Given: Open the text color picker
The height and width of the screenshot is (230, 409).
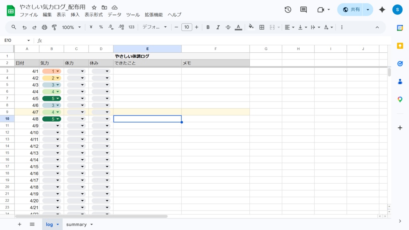Looking at the screenshot, I should (x=238, y=27).
